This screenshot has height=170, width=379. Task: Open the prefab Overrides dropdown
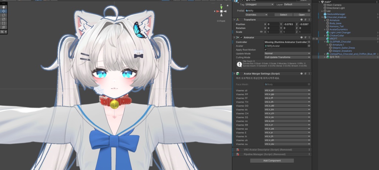(256, 15)
